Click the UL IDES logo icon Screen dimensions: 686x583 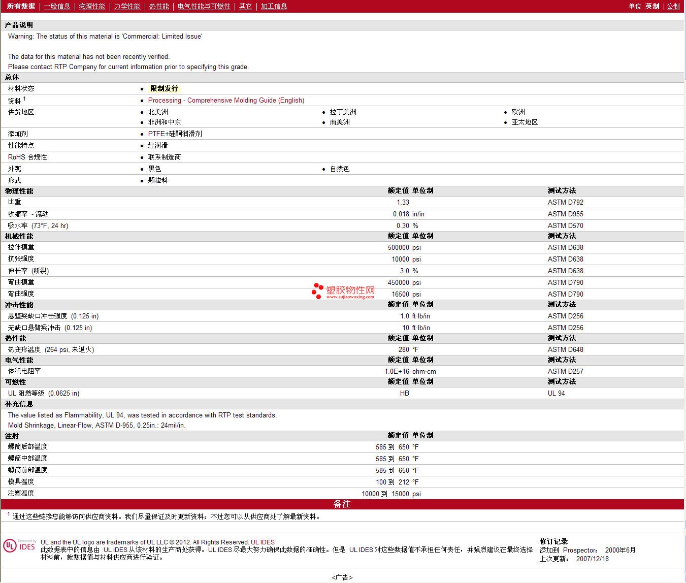point(19,546)
